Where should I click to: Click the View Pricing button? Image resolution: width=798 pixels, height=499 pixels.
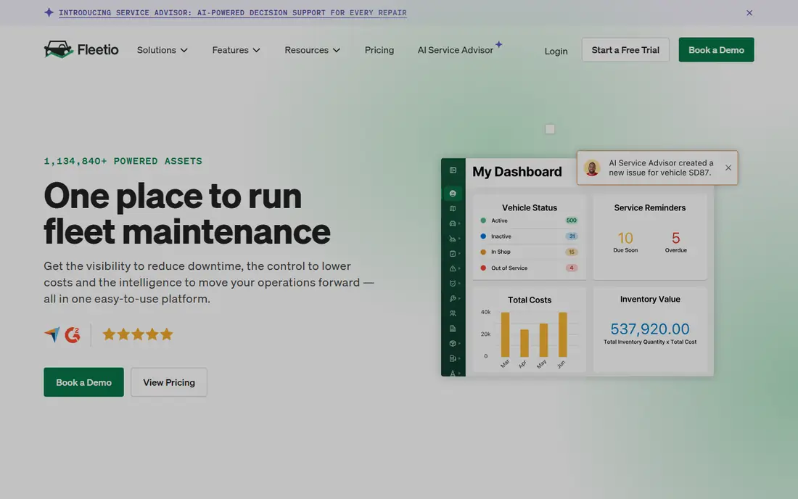pos(169,382)
